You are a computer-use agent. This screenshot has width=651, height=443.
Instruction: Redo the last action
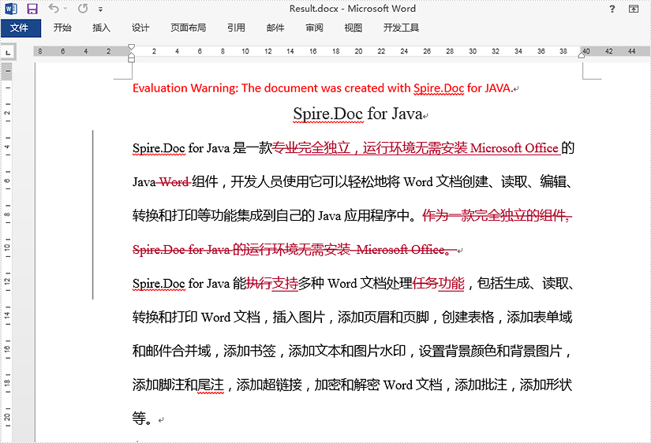click(x=83, y=9)
